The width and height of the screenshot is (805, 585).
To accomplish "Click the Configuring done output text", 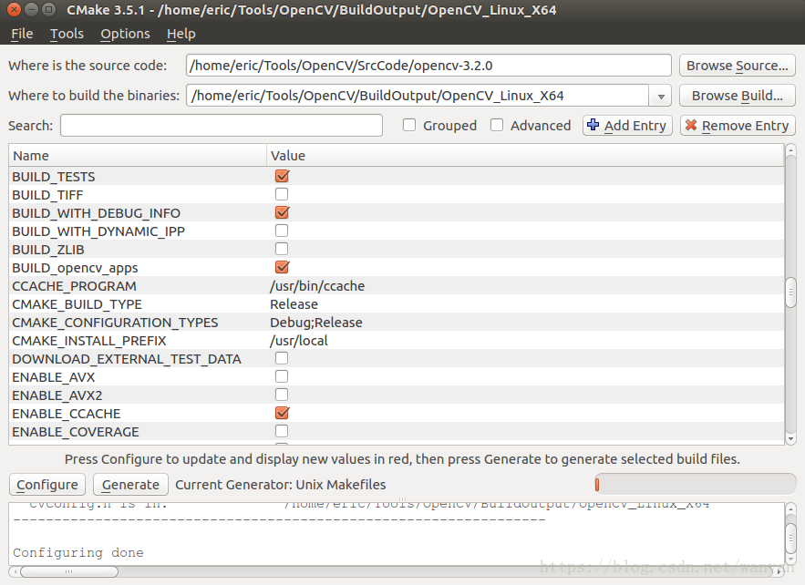I will [x=78, y=553].
